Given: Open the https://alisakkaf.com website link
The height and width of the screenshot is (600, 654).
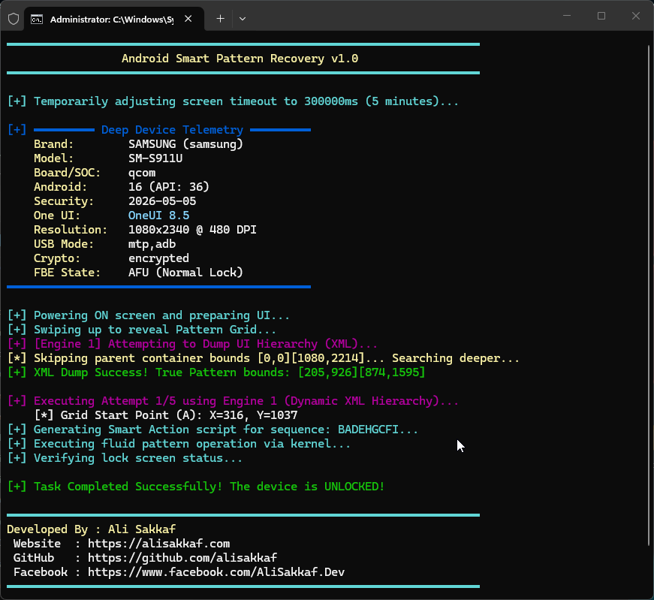Looking at the screenshot, I should pyautogui.click(x=158, y=544).
